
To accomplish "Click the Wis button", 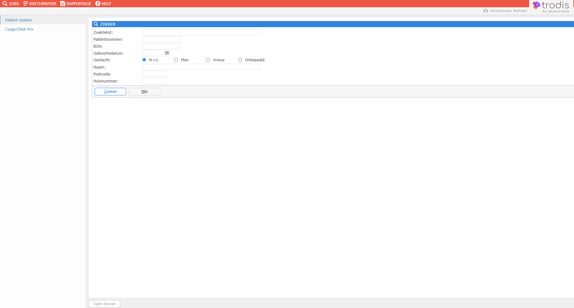I will 145,92.
